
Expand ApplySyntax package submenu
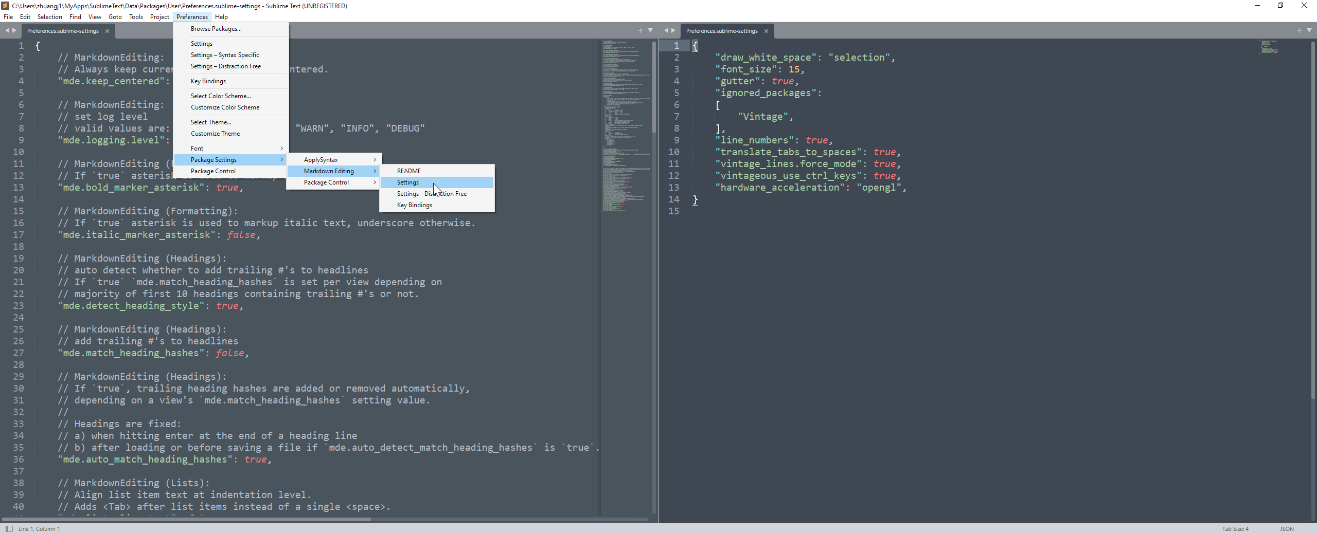coord(334,160)
